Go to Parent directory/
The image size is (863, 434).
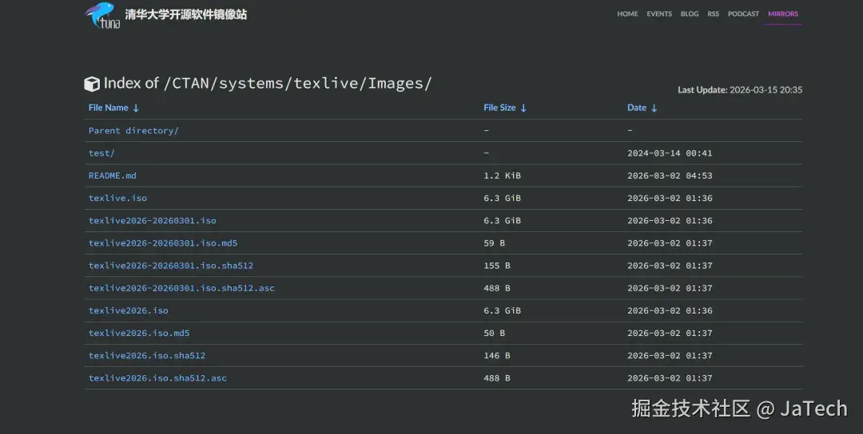[x=133, y=131]
